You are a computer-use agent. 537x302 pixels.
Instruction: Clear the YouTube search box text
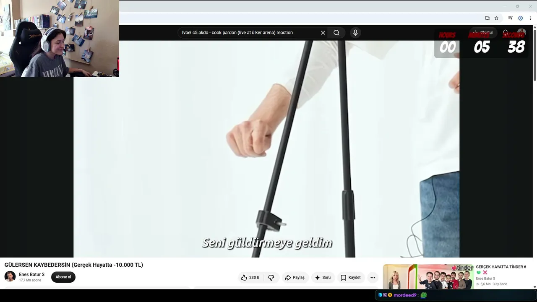tap(323, 33)
